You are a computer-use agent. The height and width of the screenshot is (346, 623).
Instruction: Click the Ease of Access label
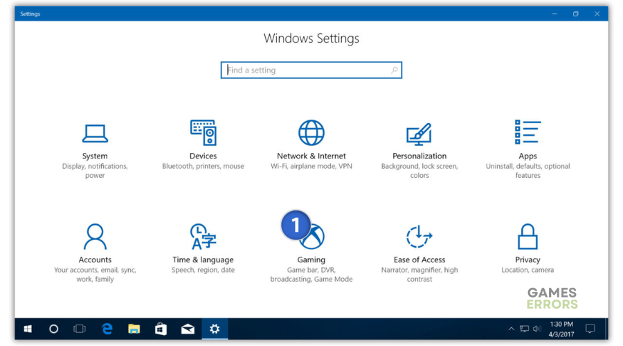click(x=419, y=259)
